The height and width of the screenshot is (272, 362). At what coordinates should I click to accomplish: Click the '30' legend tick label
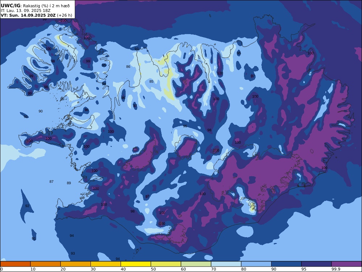pyautogui.click(x=93, y=269)
